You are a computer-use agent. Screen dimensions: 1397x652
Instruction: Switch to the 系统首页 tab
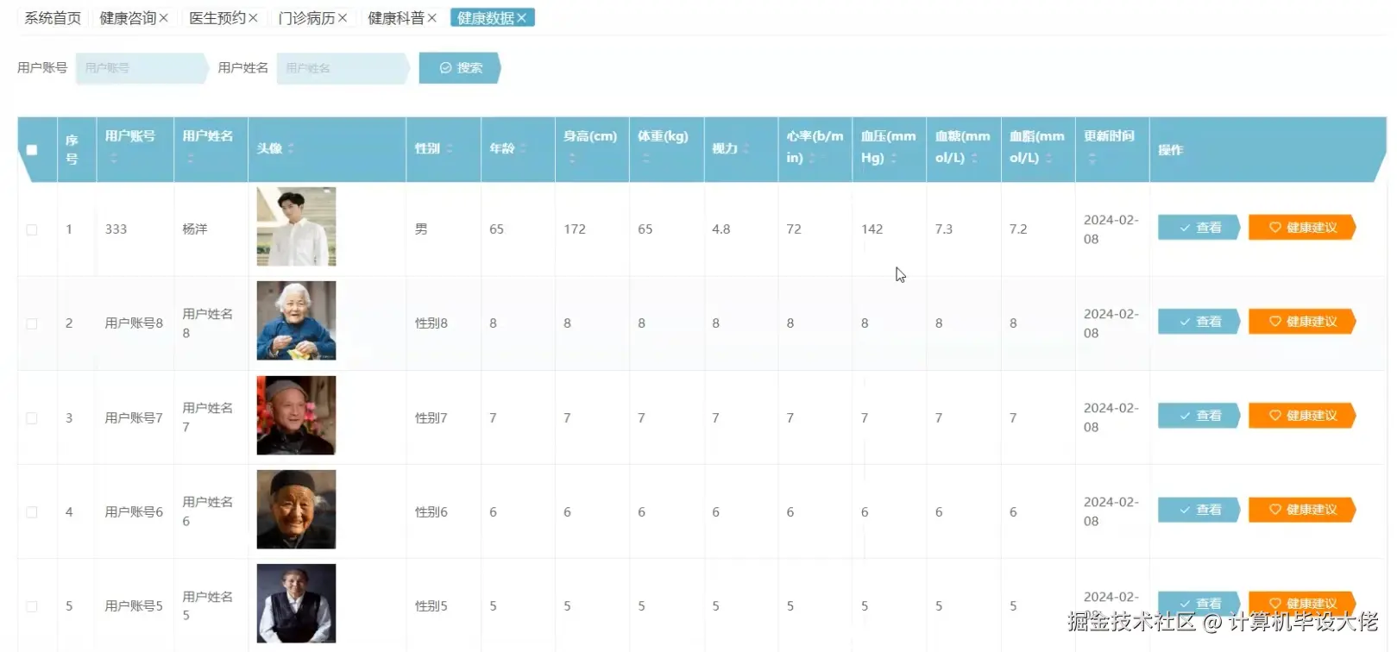tap(53, 18)
